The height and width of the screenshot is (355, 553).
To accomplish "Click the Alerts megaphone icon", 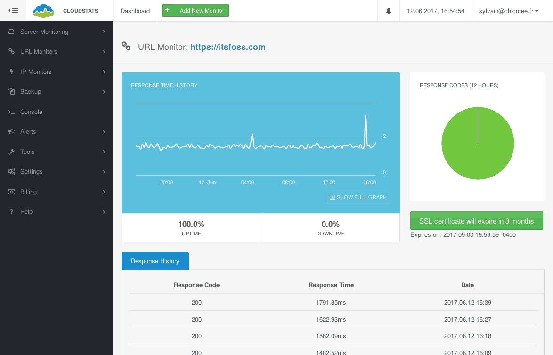I will pyautogui.click(x=11, y=131).
